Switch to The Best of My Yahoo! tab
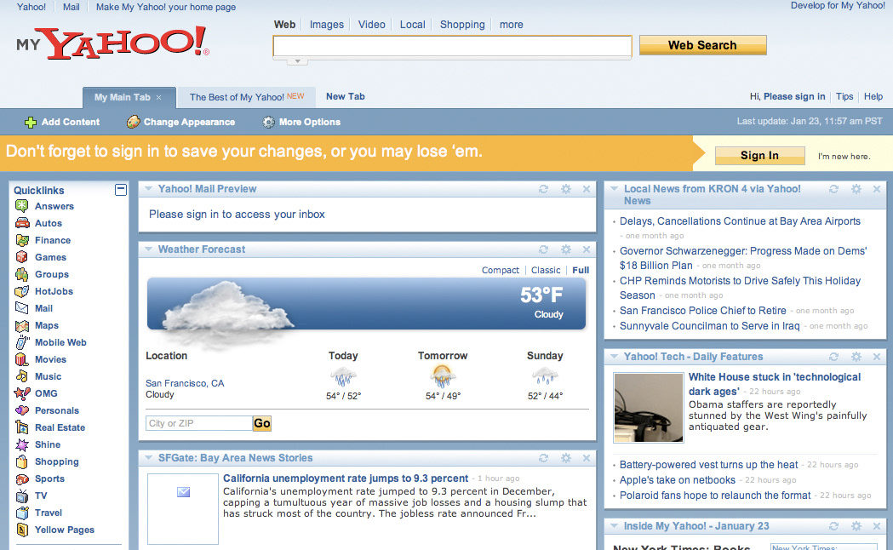Image resolution: width=893 pixels, height=550 pixels. (x=247, y=97)
